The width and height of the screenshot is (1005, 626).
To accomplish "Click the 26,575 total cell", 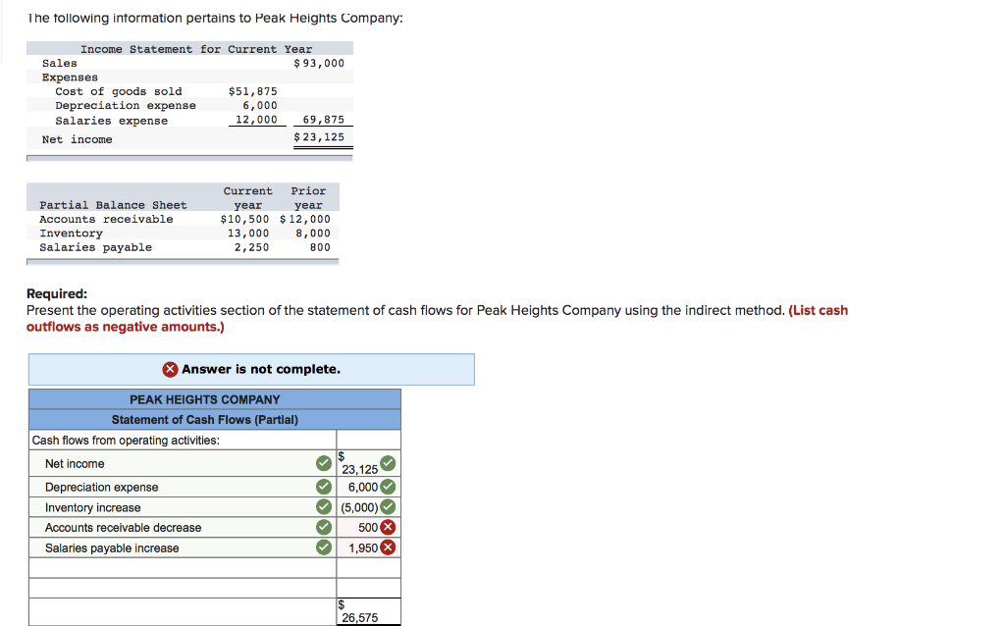I will point(369,612).
